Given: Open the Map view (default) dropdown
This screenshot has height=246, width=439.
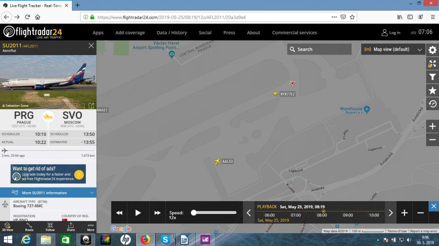Looking at the screenshot, I should [x=393, y=49].
